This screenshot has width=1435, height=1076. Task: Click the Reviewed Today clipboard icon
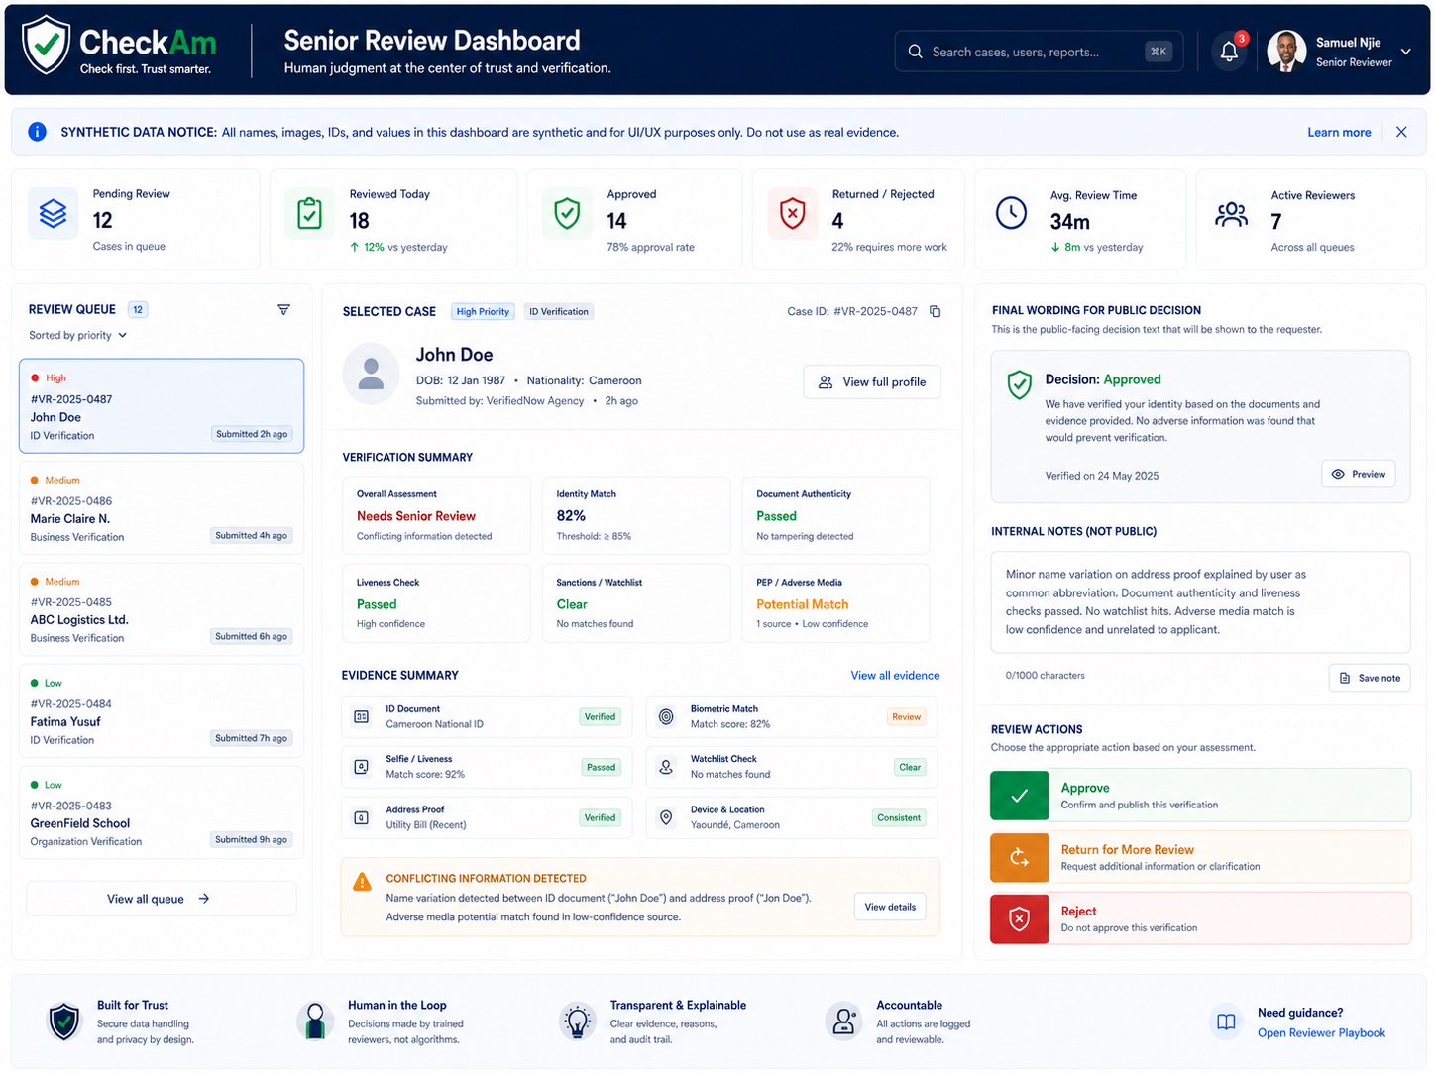[309, 213]
